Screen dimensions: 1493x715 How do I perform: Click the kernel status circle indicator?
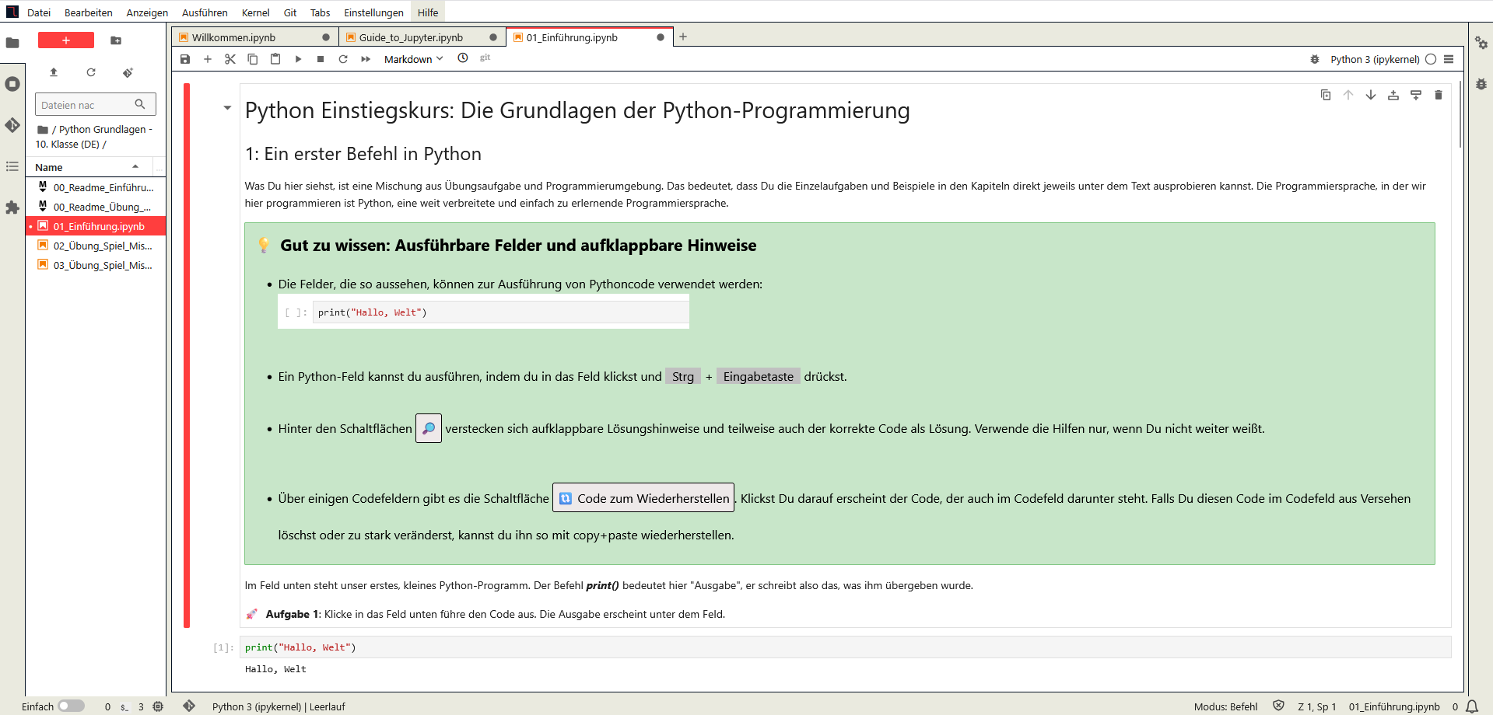click(x=1431, y=59)
